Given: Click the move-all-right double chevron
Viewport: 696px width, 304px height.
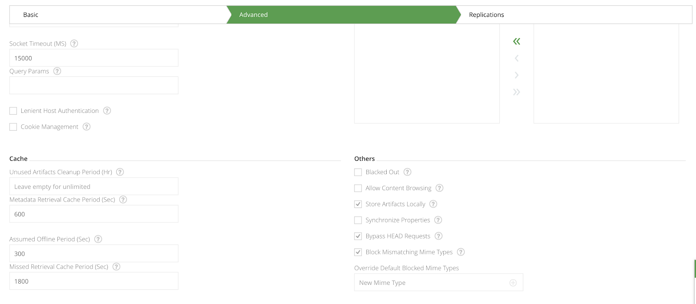Looking at the screenshot, I should click(516, 92).
